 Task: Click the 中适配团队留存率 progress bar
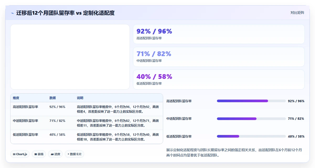pyautogui.click(x=251, y=119)
